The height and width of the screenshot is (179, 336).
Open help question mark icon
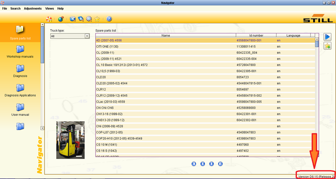tap(109, 19)
